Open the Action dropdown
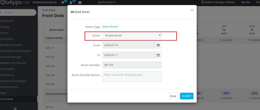 132,36
